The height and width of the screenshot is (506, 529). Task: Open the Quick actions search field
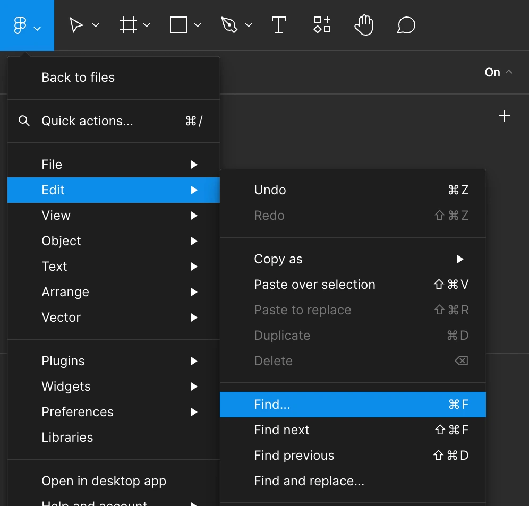point(87,121)
